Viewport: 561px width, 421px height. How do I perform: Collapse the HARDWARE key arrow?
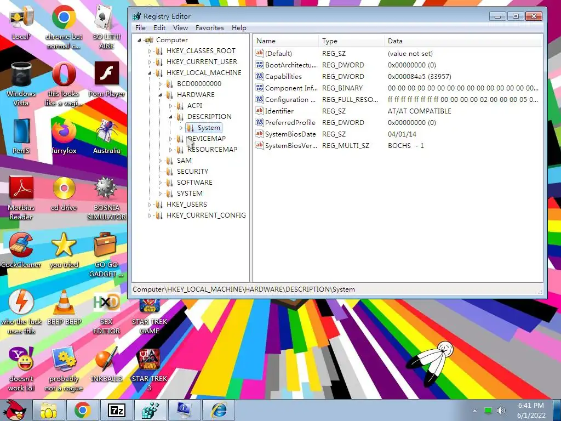pyautogui.click(x=161, y=95)
